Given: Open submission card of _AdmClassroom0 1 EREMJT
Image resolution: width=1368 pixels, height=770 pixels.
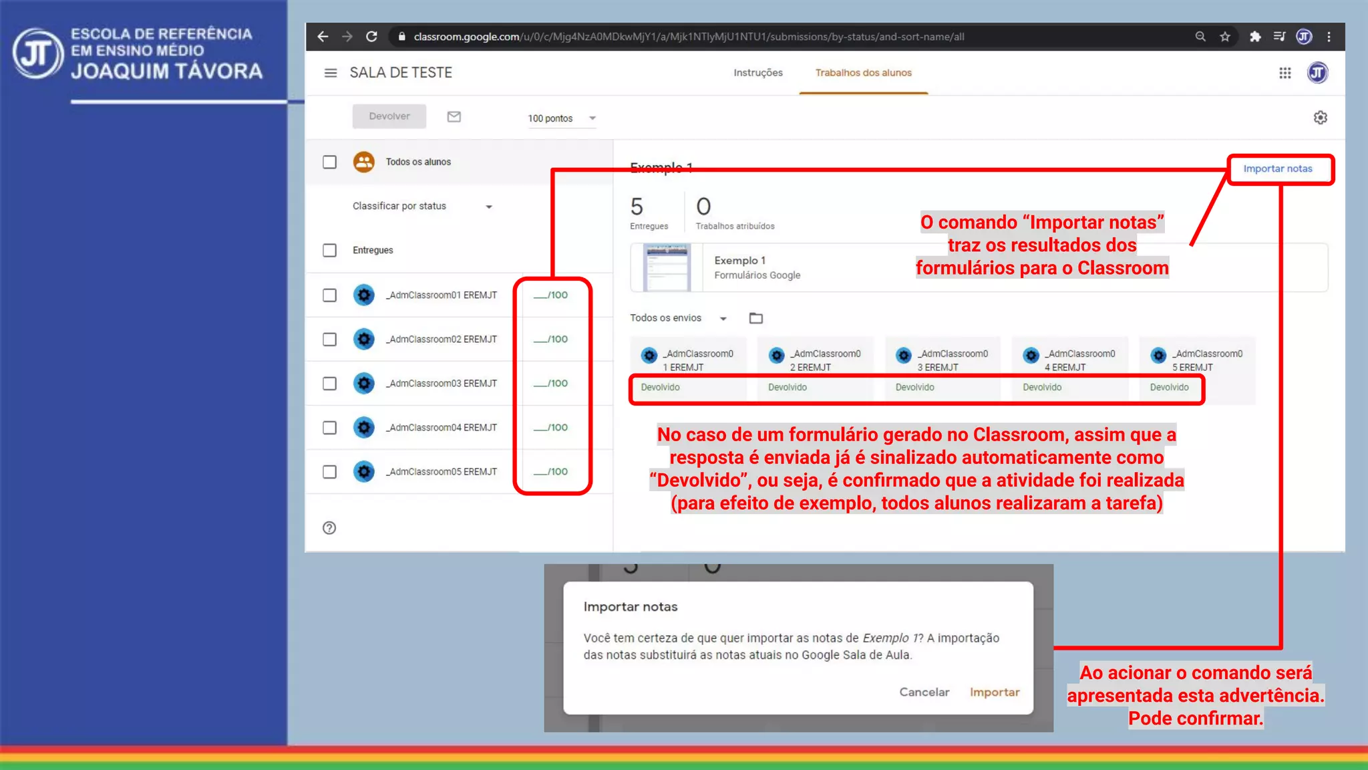Looking at the screenshot, I should click(x=689, y=371).
